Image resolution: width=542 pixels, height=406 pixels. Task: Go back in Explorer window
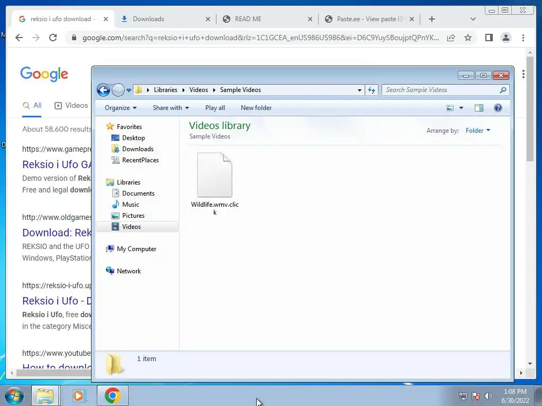[x=103, y=90]
